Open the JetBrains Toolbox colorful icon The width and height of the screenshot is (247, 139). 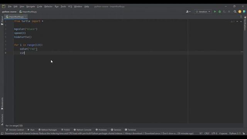[244, 12]
